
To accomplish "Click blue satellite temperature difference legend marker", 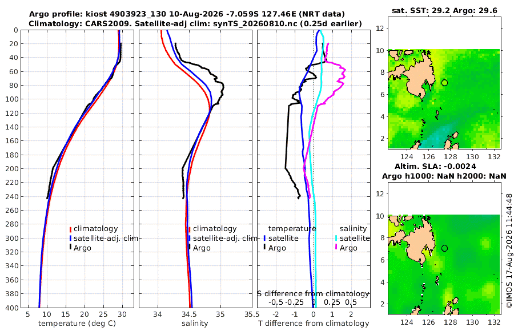I will tap(264, 239).
